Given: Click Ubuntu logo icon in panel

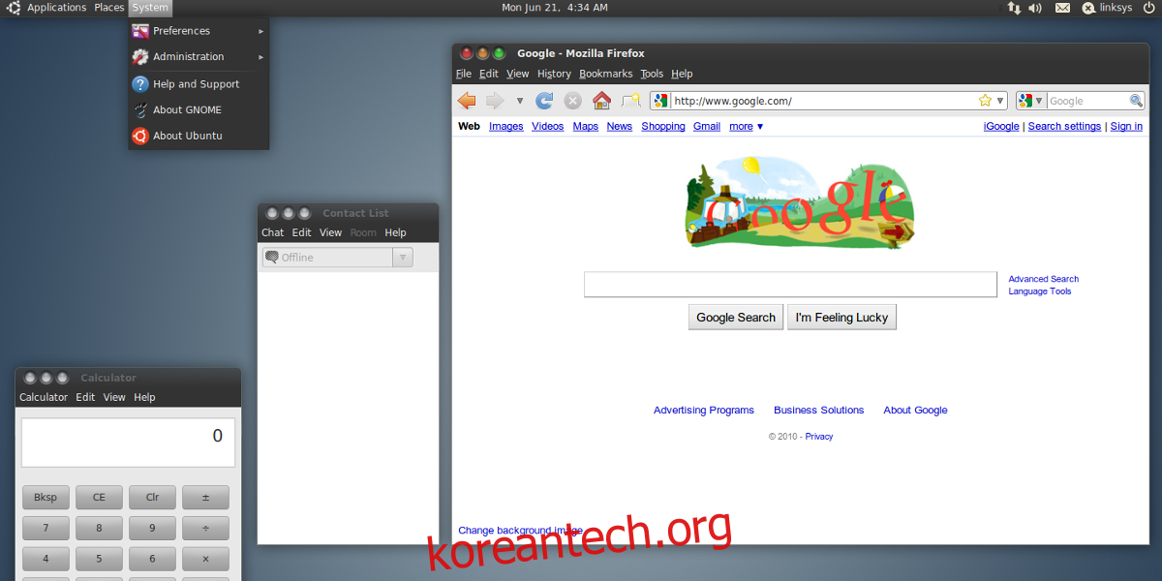Looking at the screenshot, I should coord(13,8).
